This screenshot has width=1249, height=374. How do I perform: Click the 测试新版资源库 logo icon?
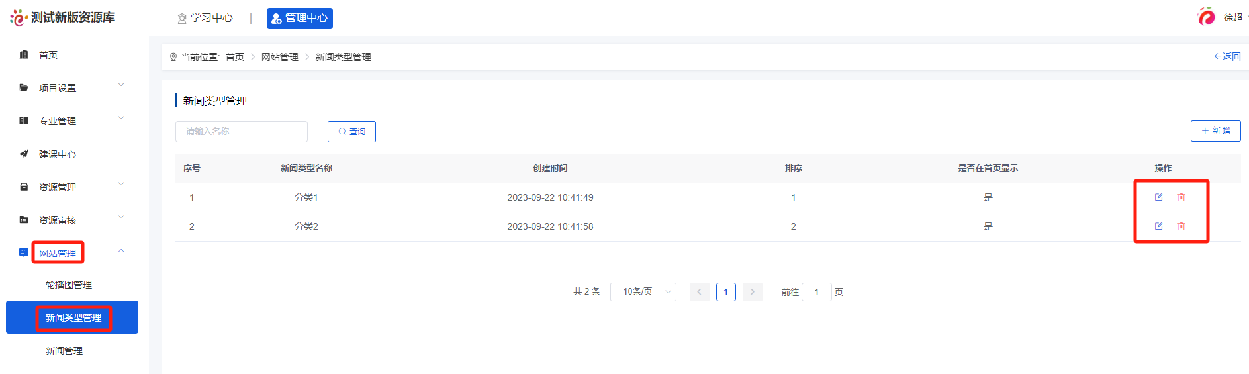[x=18, y=18]
